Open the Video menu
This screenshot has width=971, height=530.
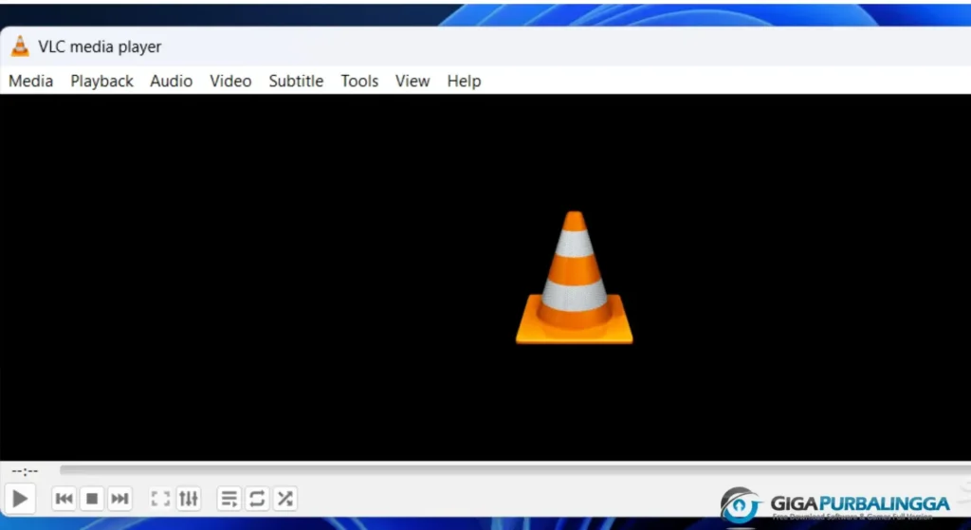point(230,82)
